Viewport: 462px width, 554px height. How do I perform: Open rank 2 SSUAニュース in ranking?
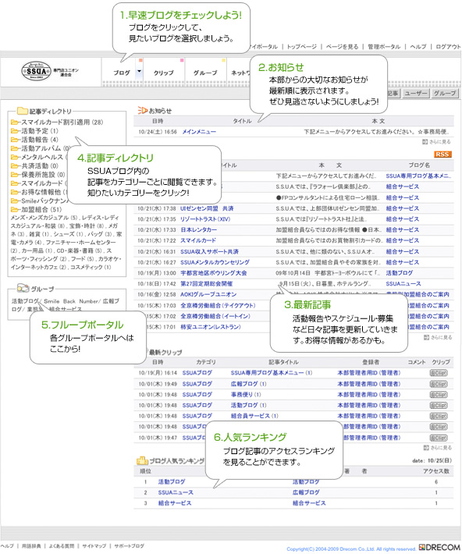tap(176, 492)
